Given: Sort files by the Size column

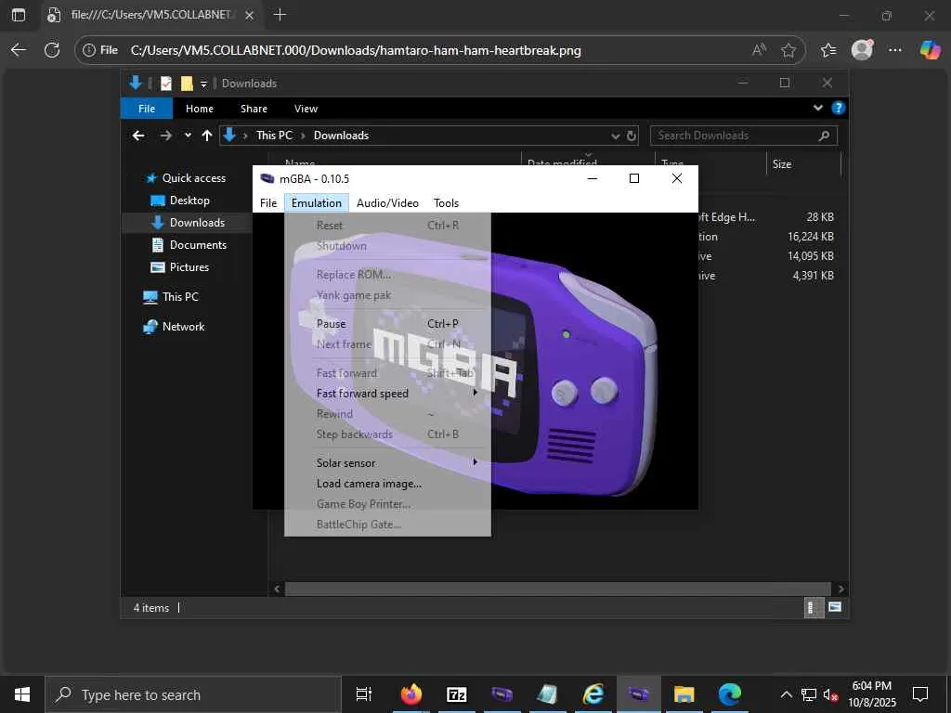Looking at the screenshot, I should click(803, 164).
